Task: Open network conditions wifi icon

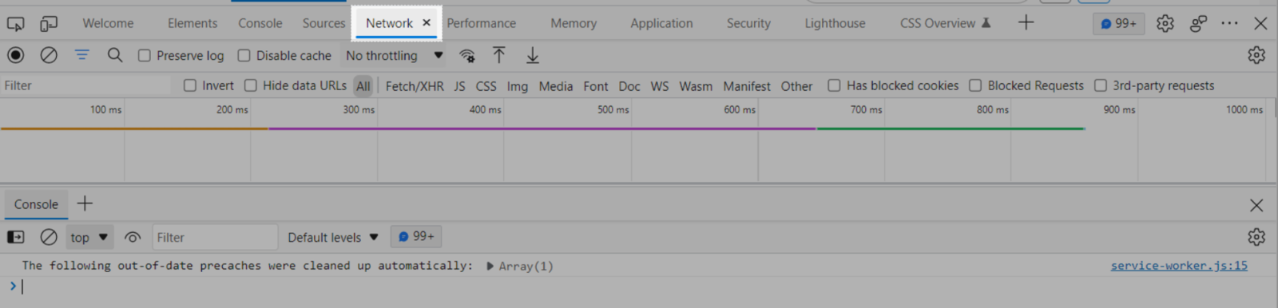Action: coord(467,55)
